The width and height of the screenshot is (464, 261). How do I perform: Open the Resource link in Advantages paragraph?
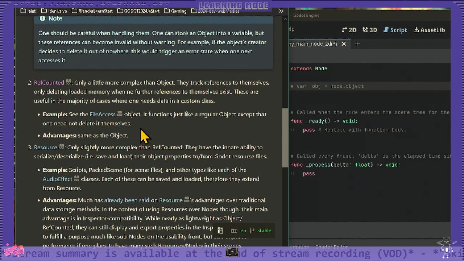click(x=171, y=200)
